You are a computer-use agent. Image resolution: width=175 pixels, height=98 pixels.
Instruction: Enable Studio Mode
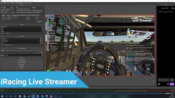tap(22, 64)
